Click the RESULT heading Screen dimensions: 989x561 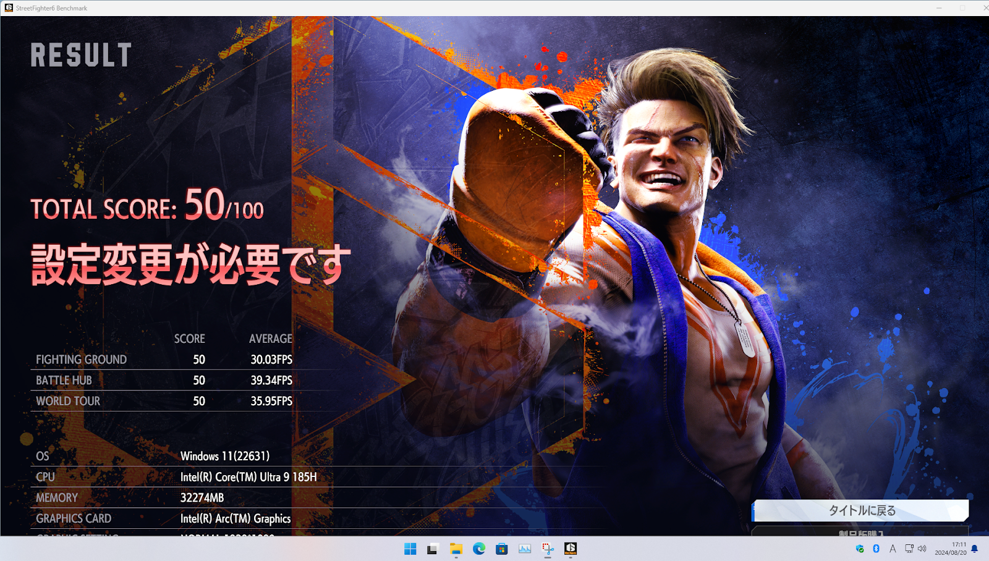click(81, 55)
